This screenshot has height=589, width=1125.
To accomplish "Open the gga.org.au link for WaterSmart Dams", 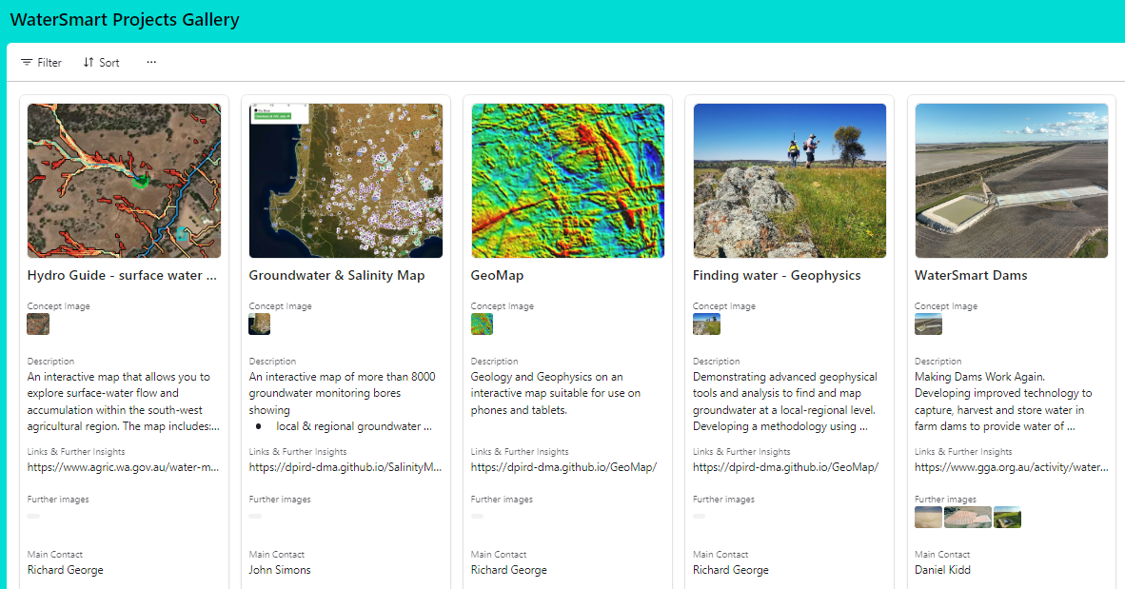I will click(x=1011, y=467).
